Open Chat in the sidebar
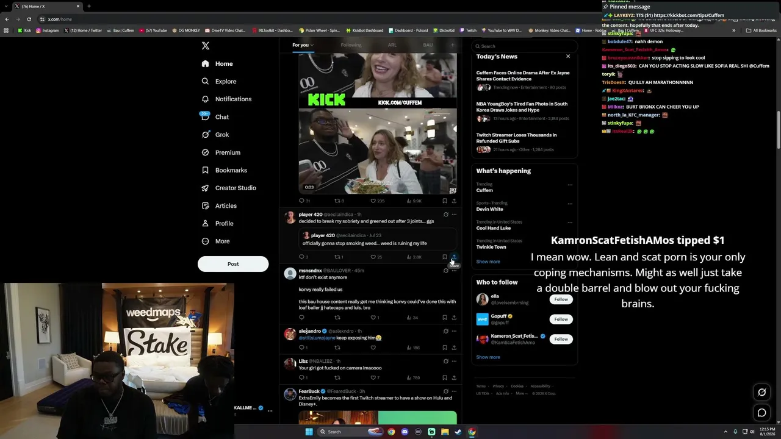This screenshot has width=781, height=439. click(215, 116)
